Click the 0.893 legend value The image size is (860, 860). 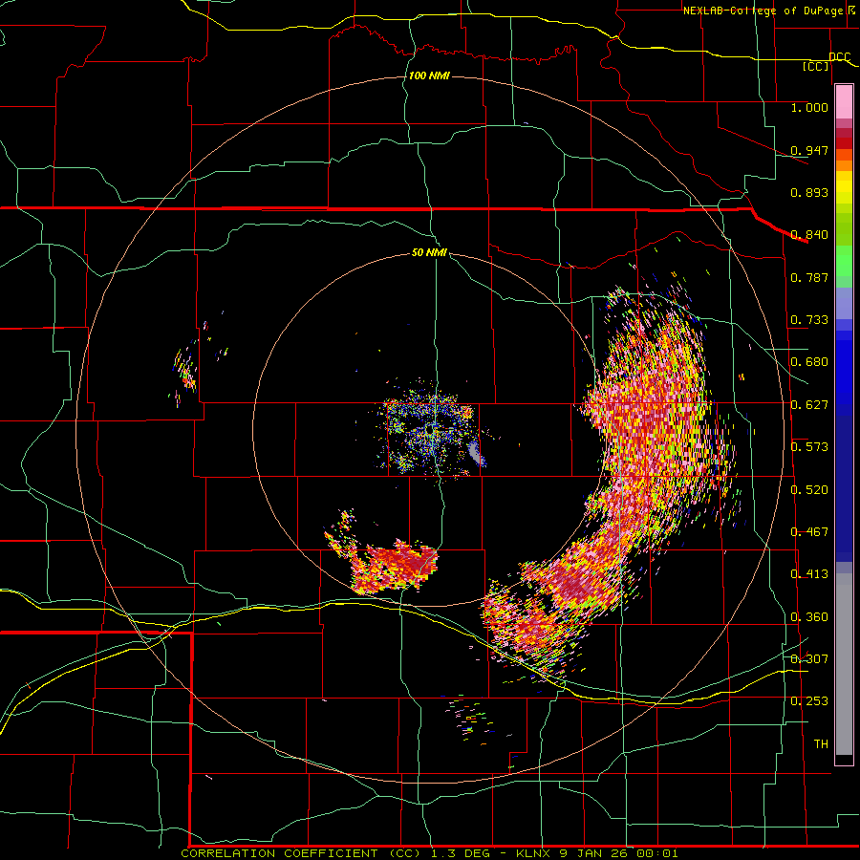809,192
